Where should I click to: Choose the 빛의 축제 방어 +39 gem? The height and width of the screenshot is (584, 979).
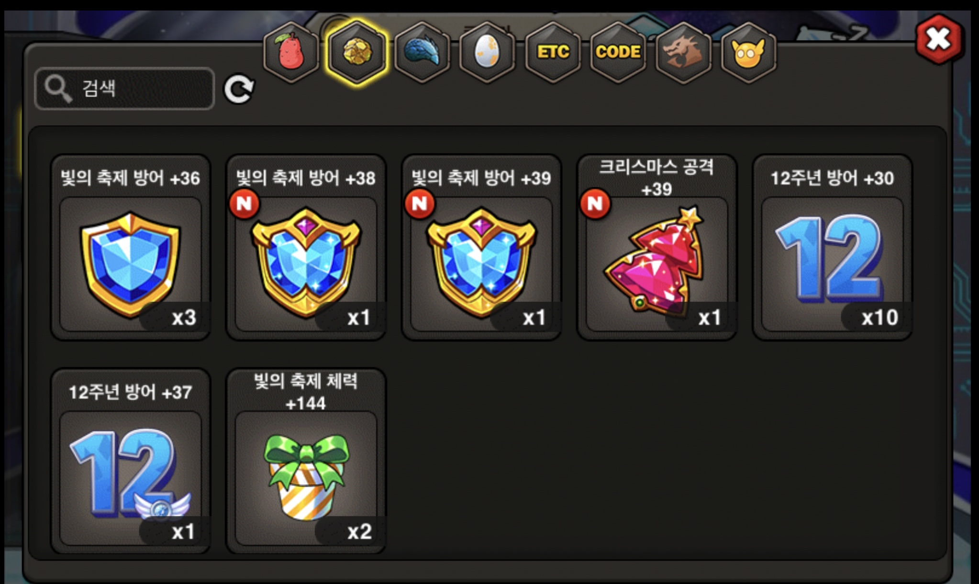(481, 247)
